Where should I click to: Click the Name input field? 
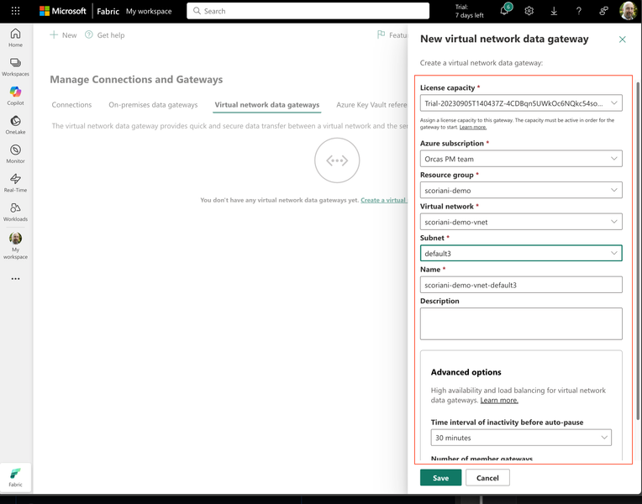tap(521, 285)
